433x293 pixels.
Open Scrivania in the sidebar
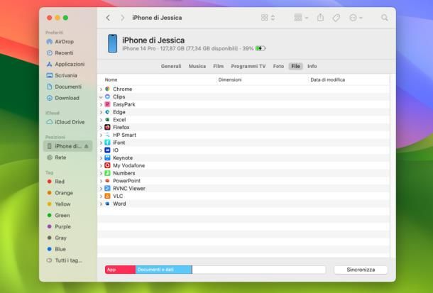[62, 75]
